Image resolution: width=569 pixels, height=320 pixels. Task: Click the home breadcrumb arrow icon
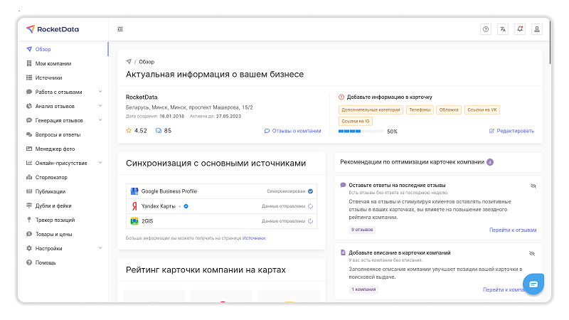[129, 62]
